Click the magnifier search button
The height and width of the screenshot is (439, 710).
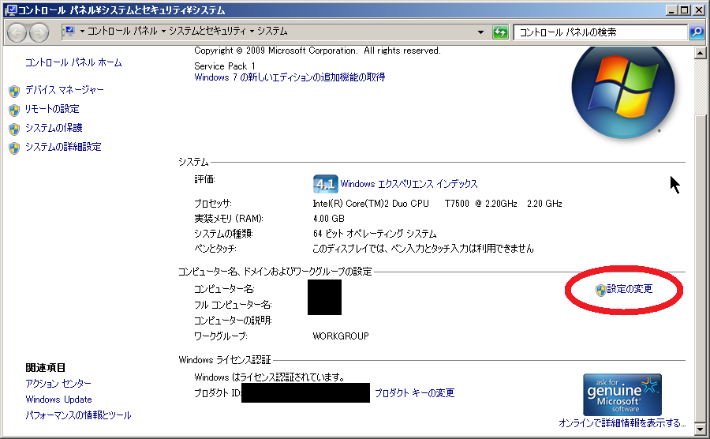pyautogui.click(x=696, y=32)
